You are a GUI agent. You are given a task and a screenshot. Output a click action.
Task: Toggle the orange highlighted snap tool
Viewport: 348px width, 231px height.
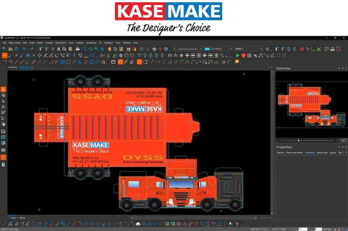(5, 55)
